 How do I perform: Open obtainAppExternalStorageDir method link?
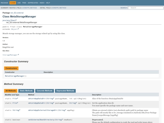[x=43, y=110]
